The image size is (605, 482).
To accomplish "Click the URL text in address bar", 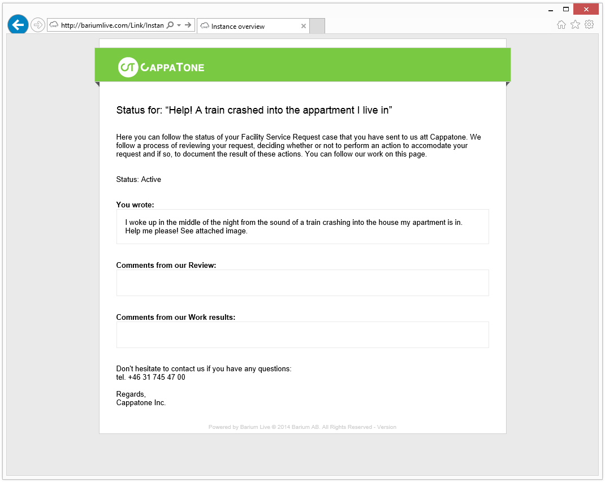I will click(x=112, y=25).
